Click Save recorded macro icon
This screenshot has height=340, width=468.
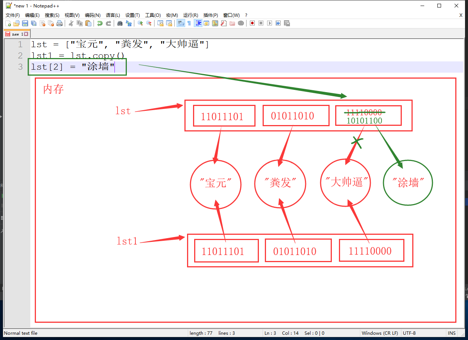[287, 23]
